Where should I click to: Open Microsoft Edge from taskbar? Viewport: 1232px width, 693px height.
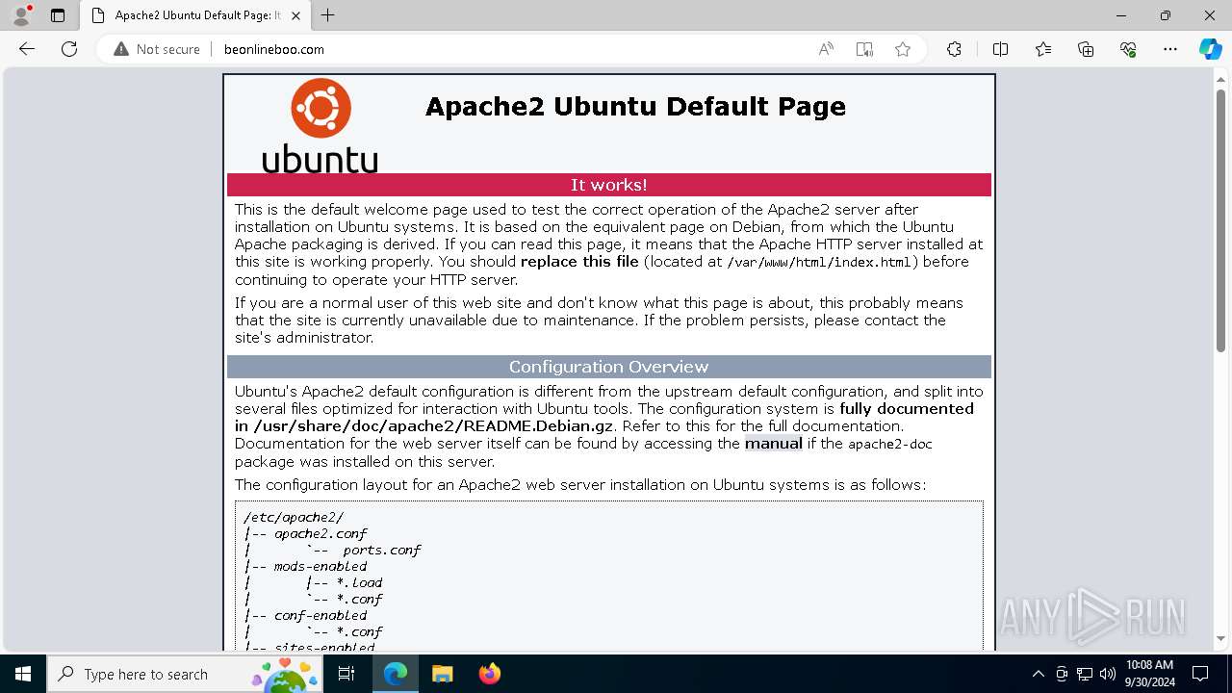(x=396, y=674)
